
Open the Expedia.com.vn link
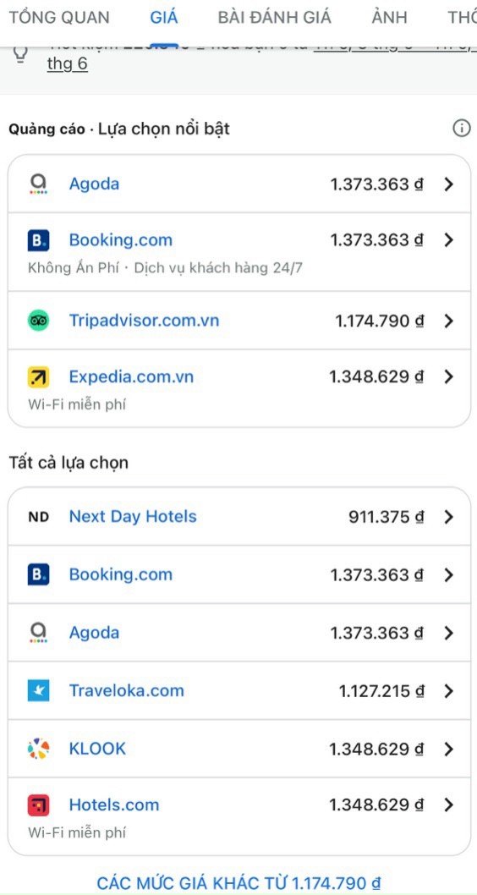click(131, 376)
